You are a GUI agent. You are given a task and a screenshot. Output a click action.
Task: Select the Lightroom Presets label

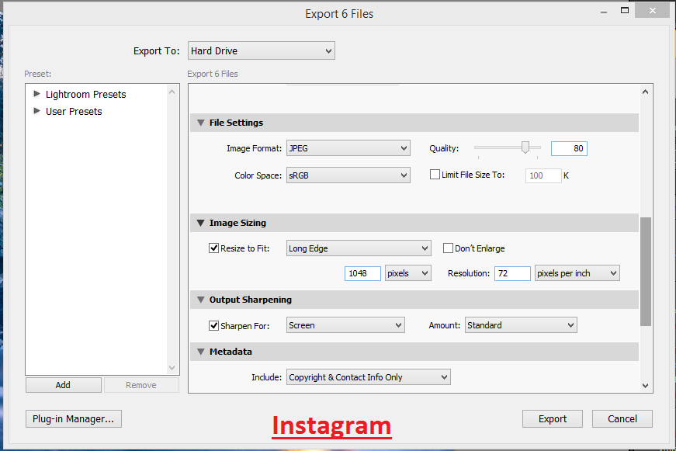(x=86, y=95)
